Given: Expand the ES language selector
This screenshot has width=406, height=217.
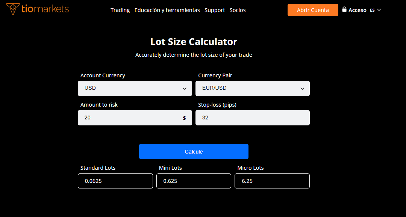Looking at the screenshot, I should (x=374, y=10).
